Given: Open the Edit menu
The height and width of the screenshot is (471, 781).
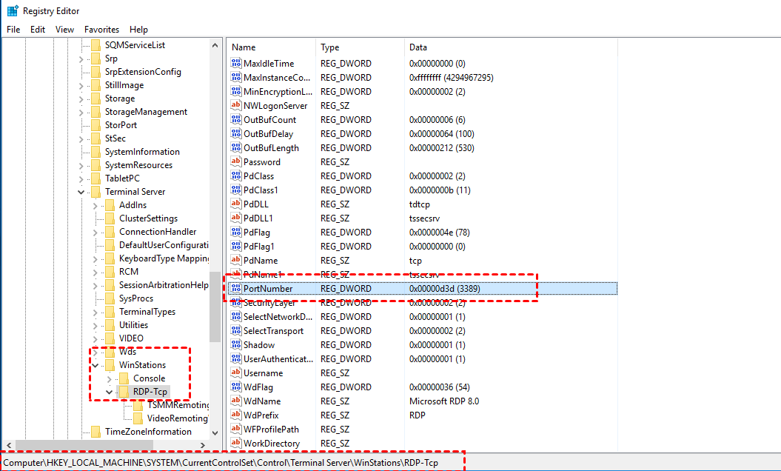Looking at the screenshot, I should tap(38, 29).
